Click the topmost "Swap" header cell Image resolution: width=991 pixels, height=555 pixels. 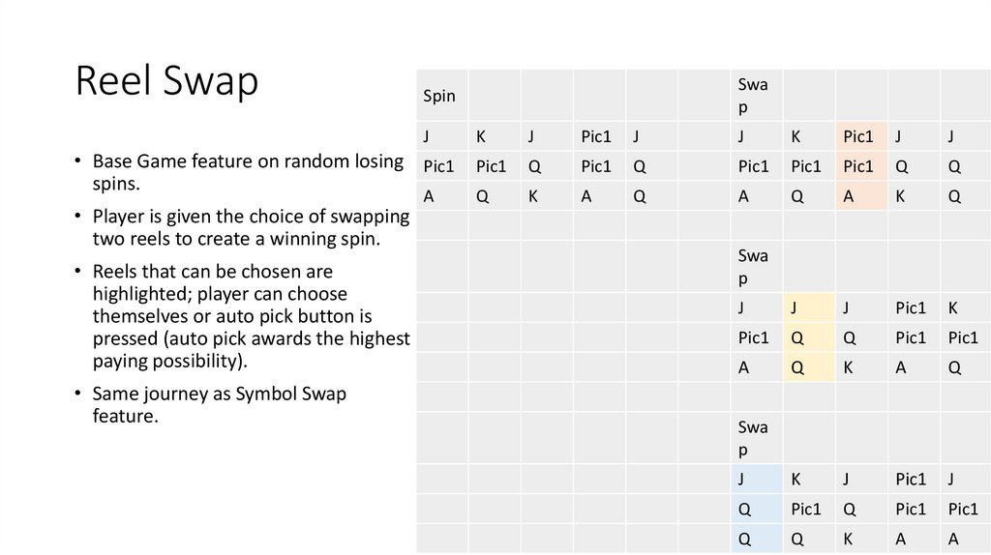[753, 96]
